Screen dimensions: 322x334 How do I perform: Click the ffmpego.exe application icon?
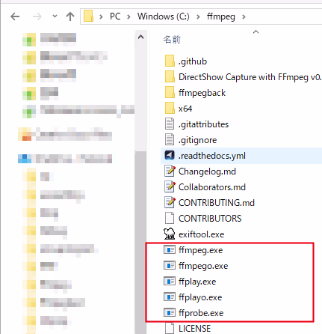170,265
